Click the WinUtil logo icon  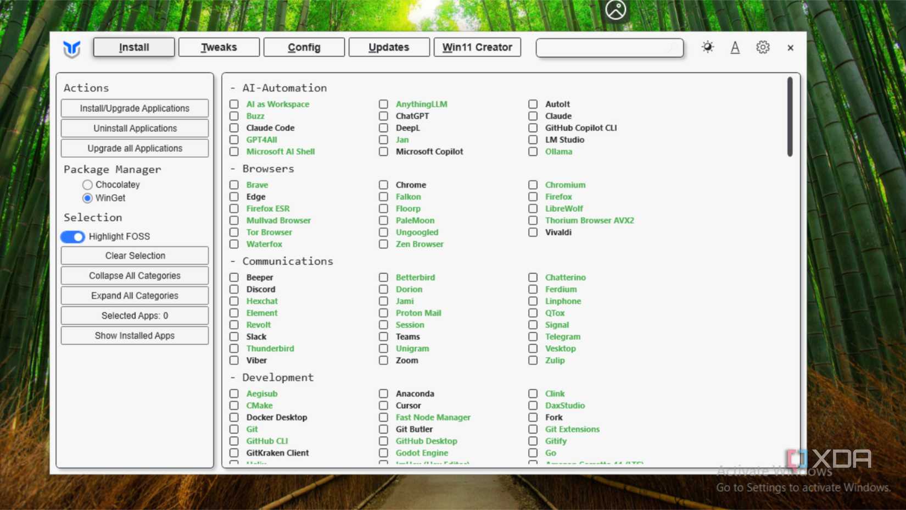point(71,48)
